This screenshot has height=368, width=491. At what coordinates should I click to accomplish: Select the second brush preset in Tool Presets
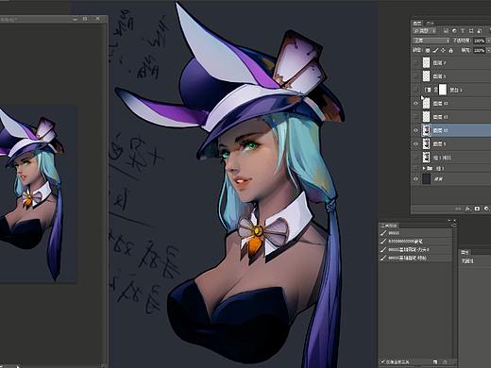click(415, 242)
